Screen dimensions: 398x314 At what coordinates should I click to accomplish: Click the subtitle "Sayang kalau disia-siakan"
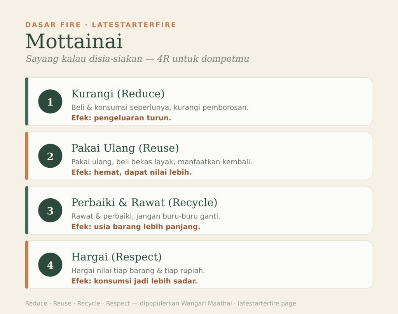84,59
